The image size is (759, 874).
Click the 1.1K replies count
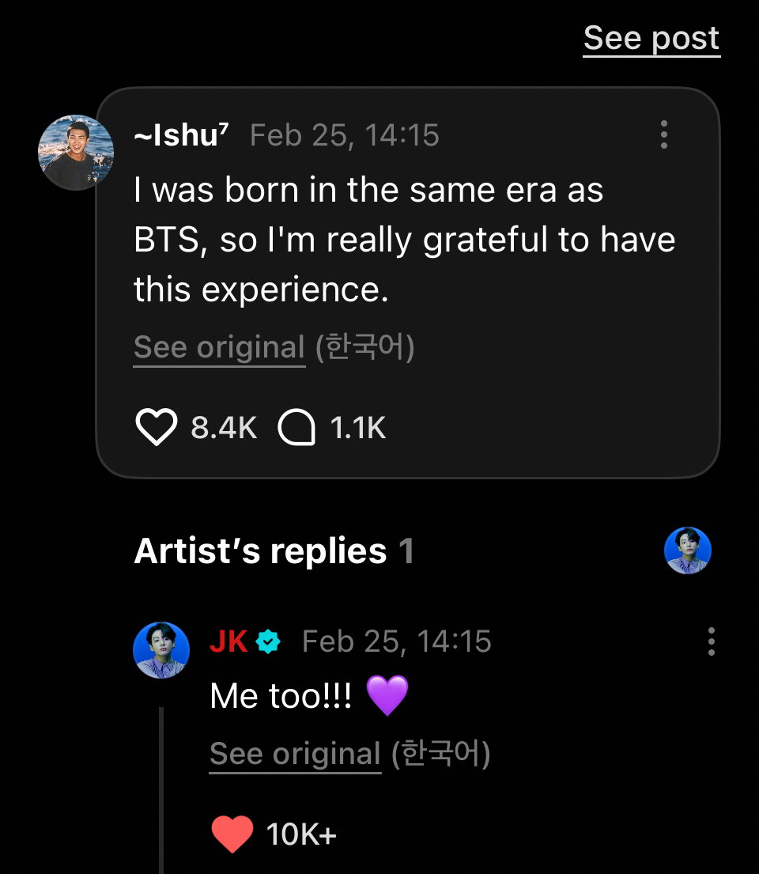(357, 428)
